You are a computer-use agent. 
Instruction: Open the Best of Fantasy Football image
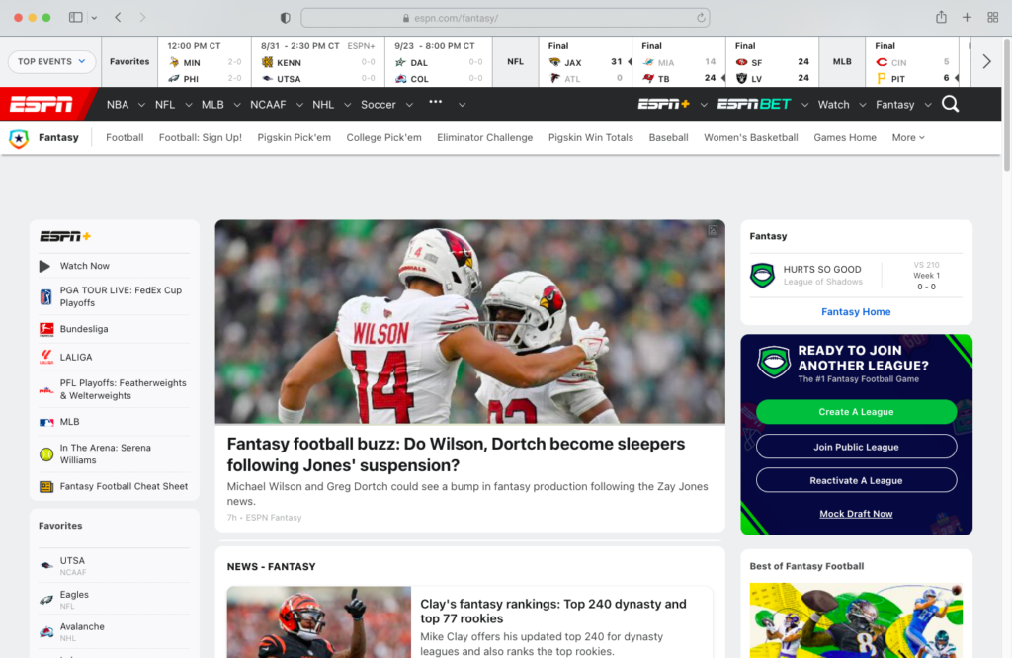pyautogui.click(x=856, y=620)
